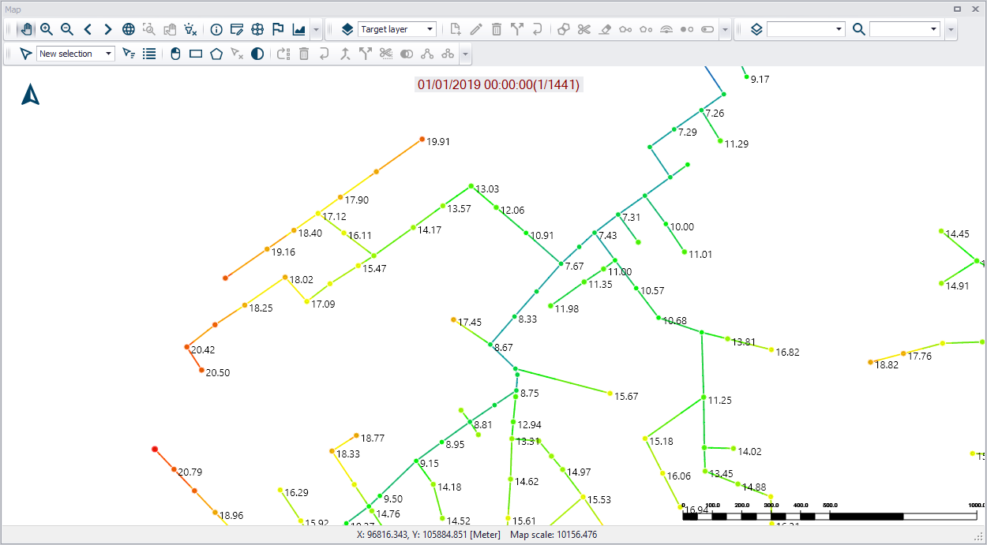Click the add new feature icon
This screenshot has width=987, height=545.
456,29
